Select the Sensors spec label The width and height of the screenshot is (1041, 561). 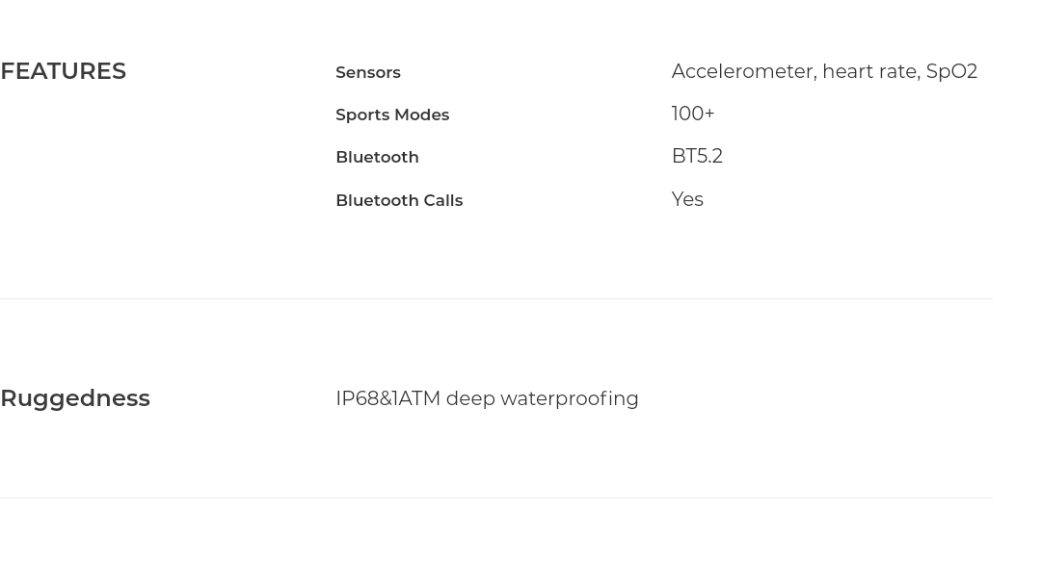point(368,72)
